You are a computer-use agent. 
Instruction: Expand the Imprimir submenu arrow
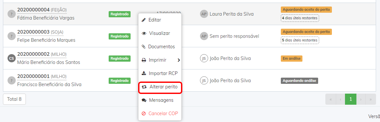click(x=179, y=60)
